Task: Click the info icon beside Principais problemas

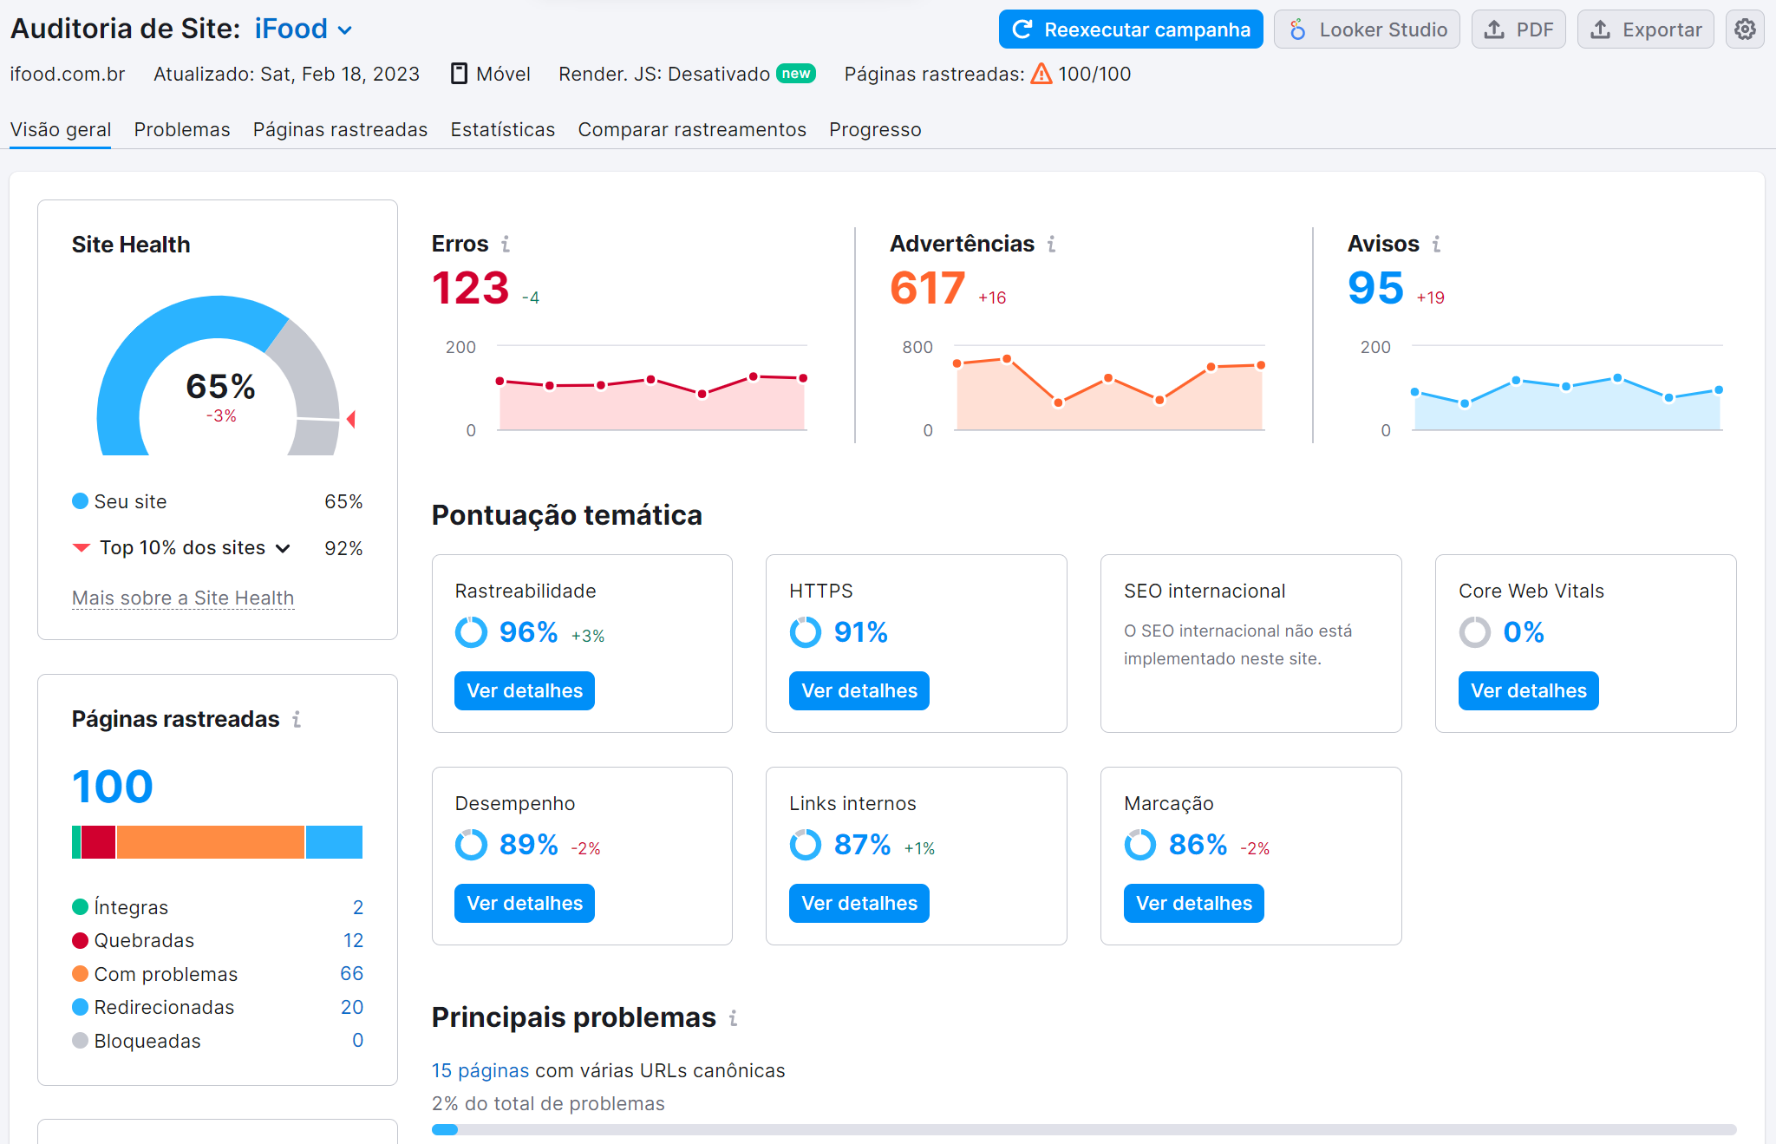Action: click(733, 1019)
